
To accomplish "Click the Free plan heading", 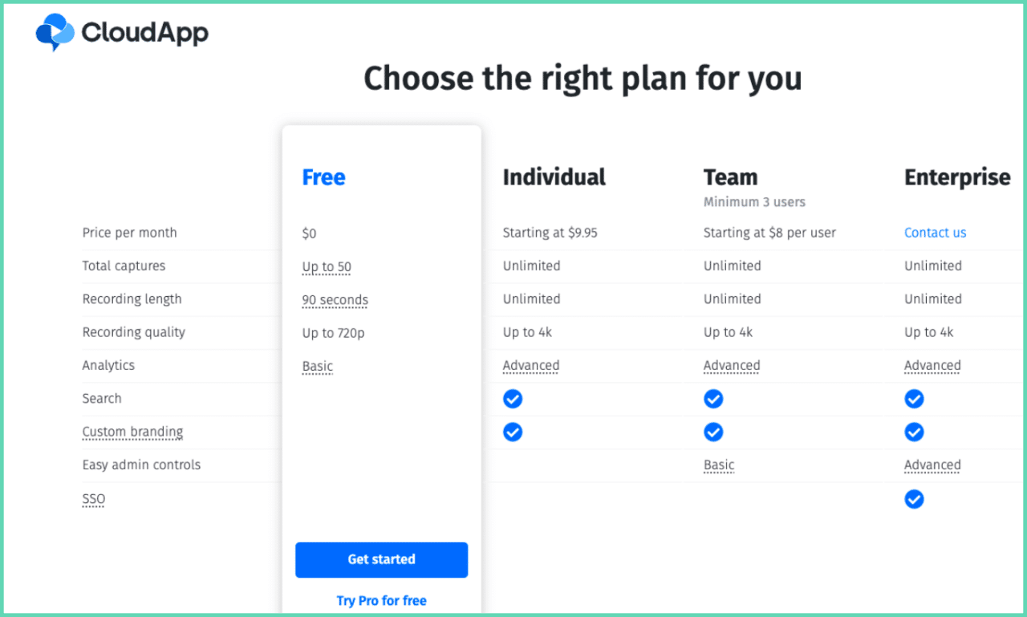I will click(323, 177).
